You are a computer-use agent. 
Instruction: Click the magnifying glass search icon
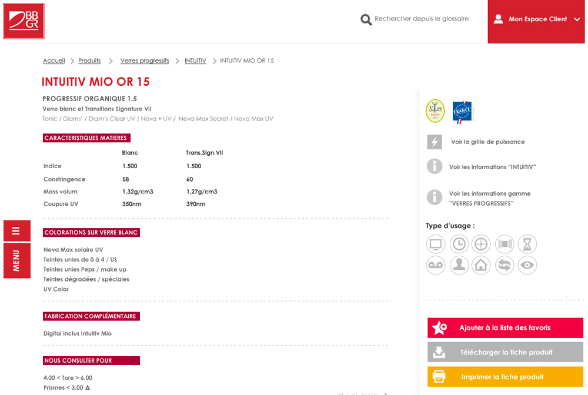[x=366, y=19]
